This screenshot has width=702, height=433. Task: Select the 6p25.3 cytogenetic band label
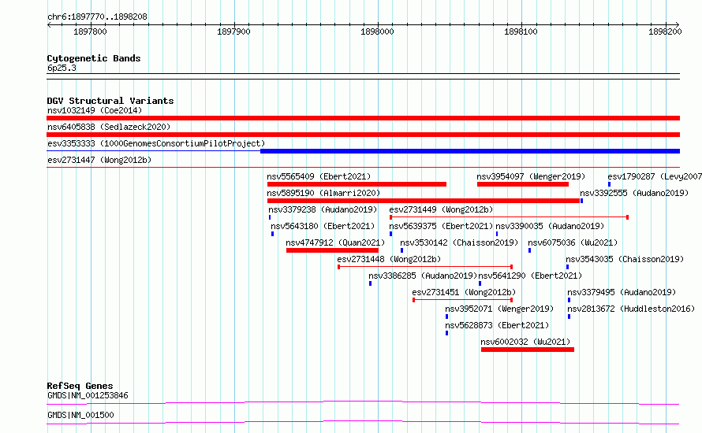click(62, 68)
